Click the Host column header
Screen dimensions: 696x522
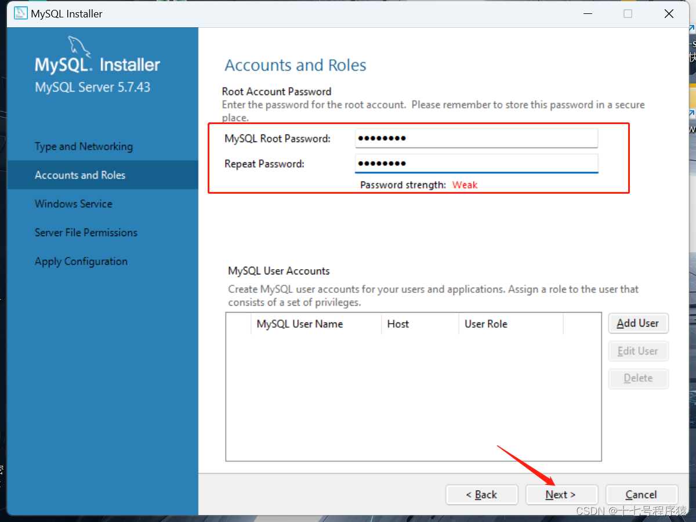click(x=420, y=324)
